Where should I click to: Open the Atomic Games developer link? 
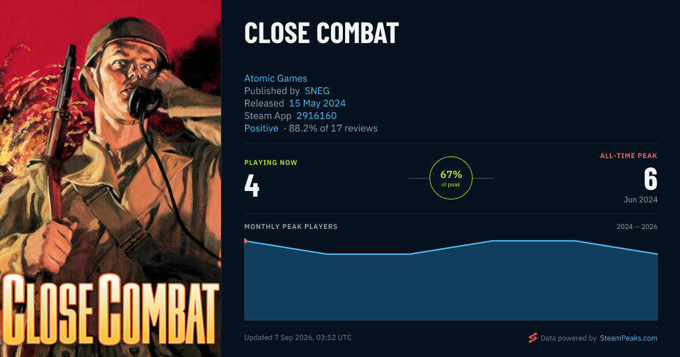coord(275,79)
